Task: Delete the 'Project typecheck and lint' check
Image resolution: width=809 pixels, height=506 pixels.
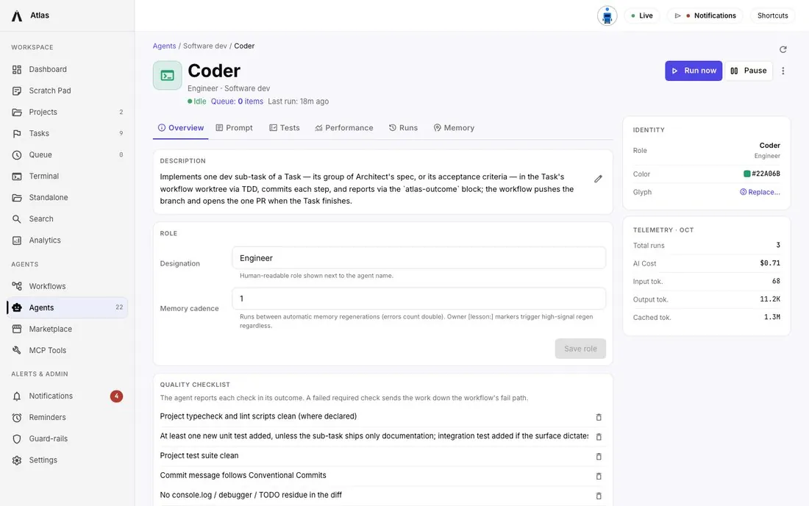Action: pos(599,417)
